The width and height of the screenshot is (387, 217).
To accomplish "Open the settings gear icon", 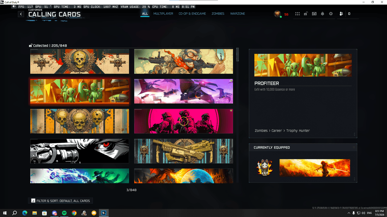I will pyautogui.click(x=331, y=14).
